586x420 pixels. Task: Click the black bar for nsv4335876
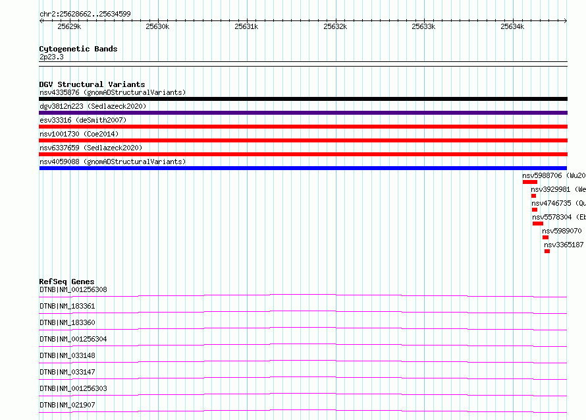[303, 99]
